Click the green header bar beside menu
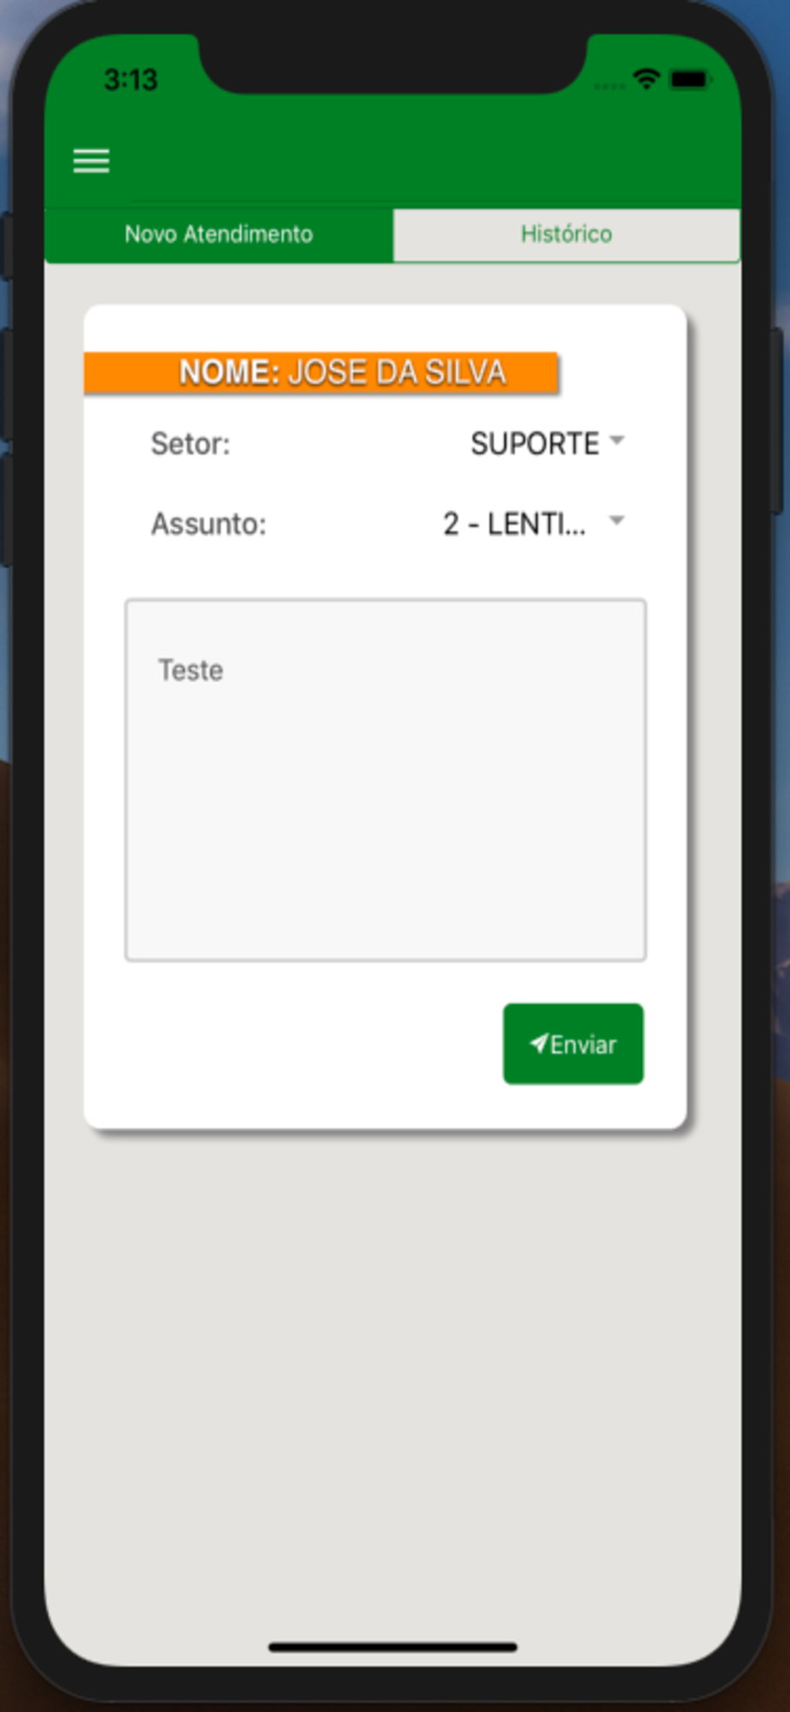The width and height of the screenshot is (790, 1712). [426, 161]
